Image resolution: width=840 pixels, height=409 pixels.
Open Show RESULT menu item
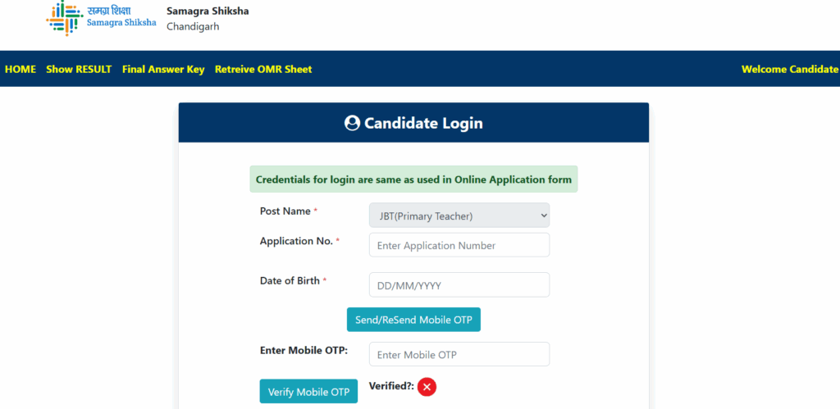coord(79,70)
